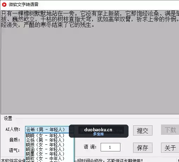Click the 提交 submit button
Image resolution: width=179 pixels, height=162 pixels.
(x=143, y=131)
